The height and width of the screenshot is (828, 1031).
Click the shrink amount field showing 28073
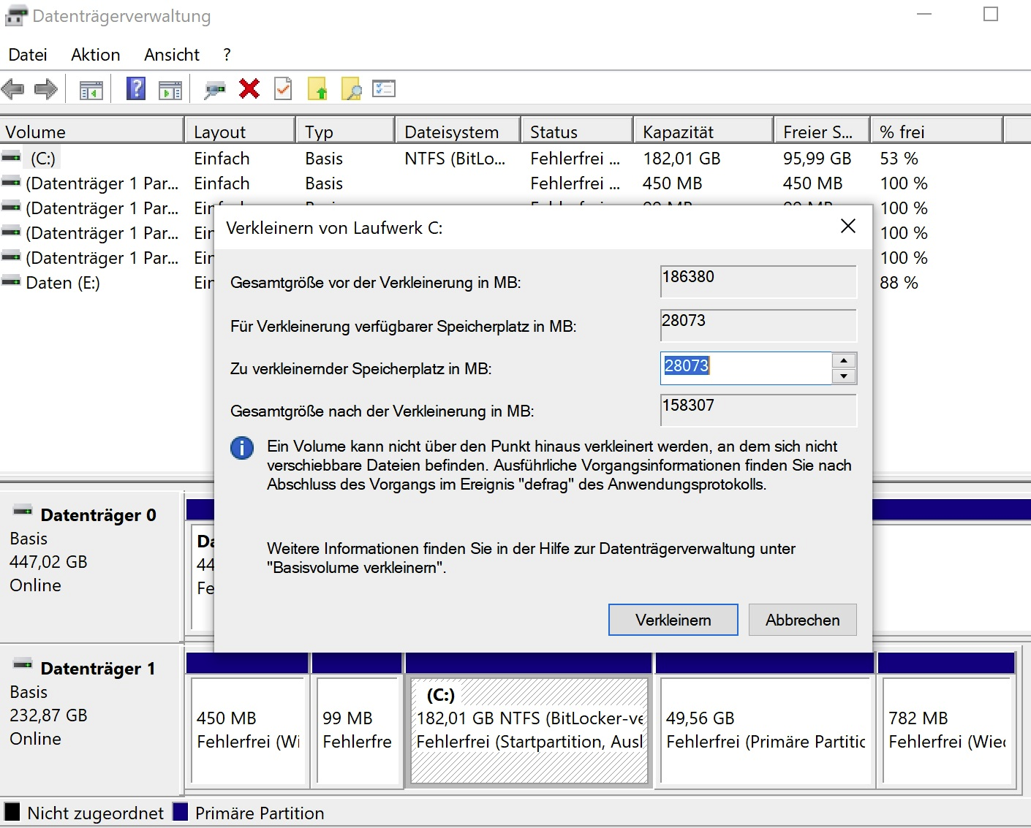coord(746,368)
